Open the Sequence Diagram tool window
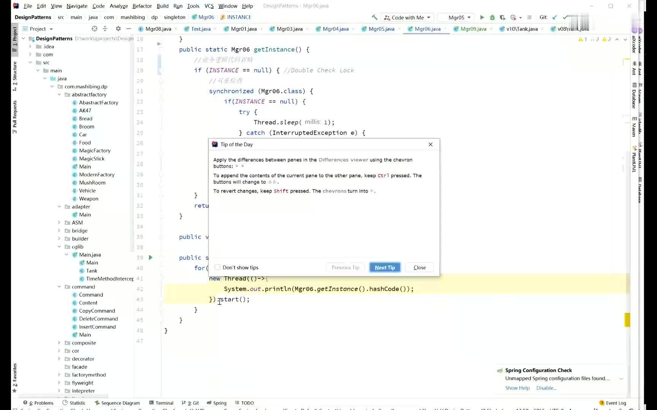 (117, 403)
